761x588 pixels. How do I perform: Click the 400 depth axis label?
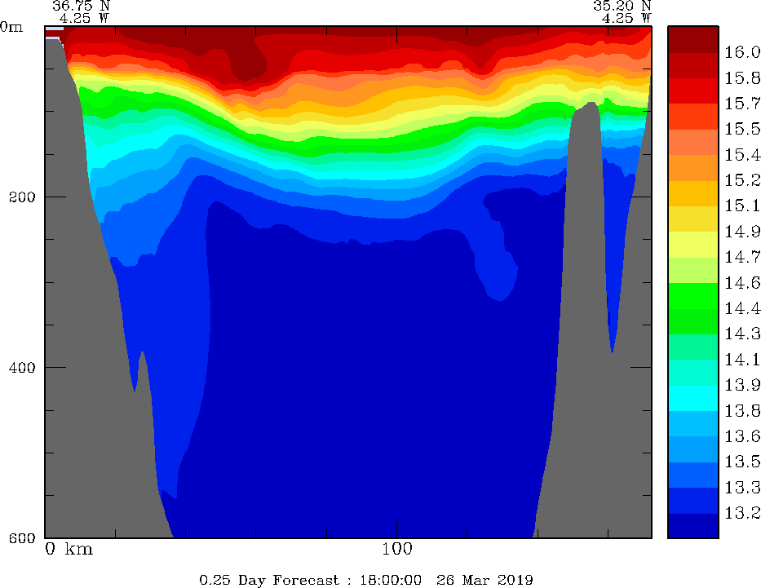click(22, 367)
